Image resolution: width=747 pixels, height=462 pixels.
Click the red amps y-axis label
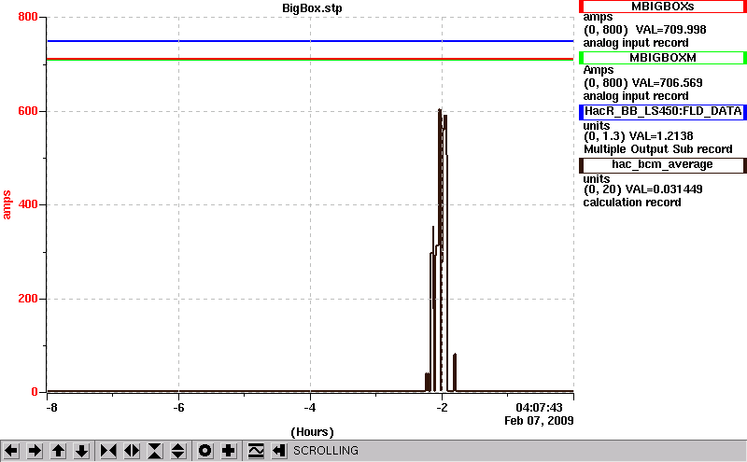pyautogui.click(x=7, y=204)
